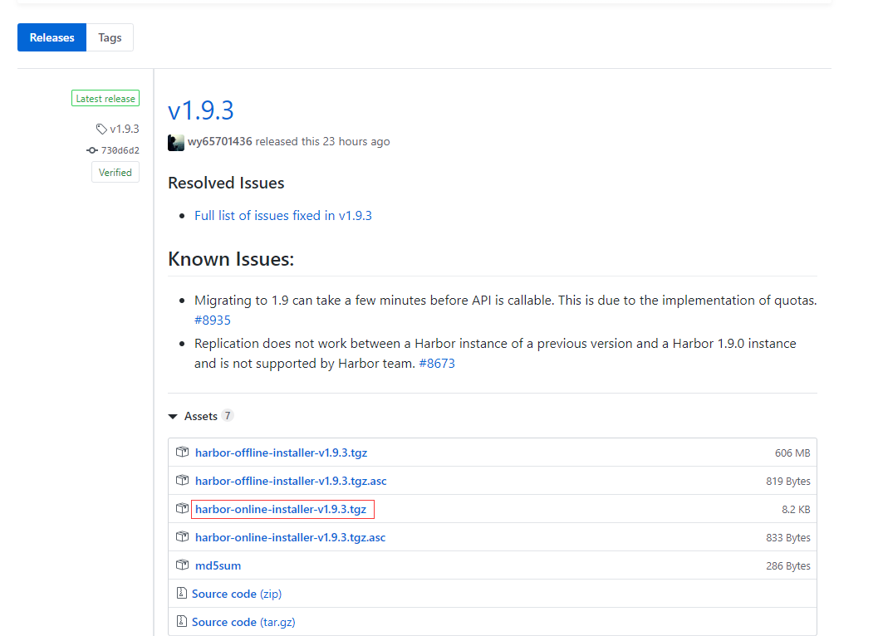The width and height of the screenshot is (878, 636).
Task: Switch to the Tags tab
Action: [110, 37]
